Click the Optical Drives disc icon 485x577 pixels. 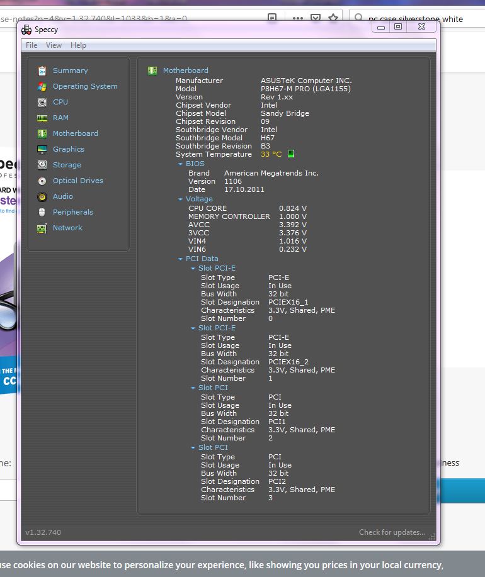tap(42, 181)
